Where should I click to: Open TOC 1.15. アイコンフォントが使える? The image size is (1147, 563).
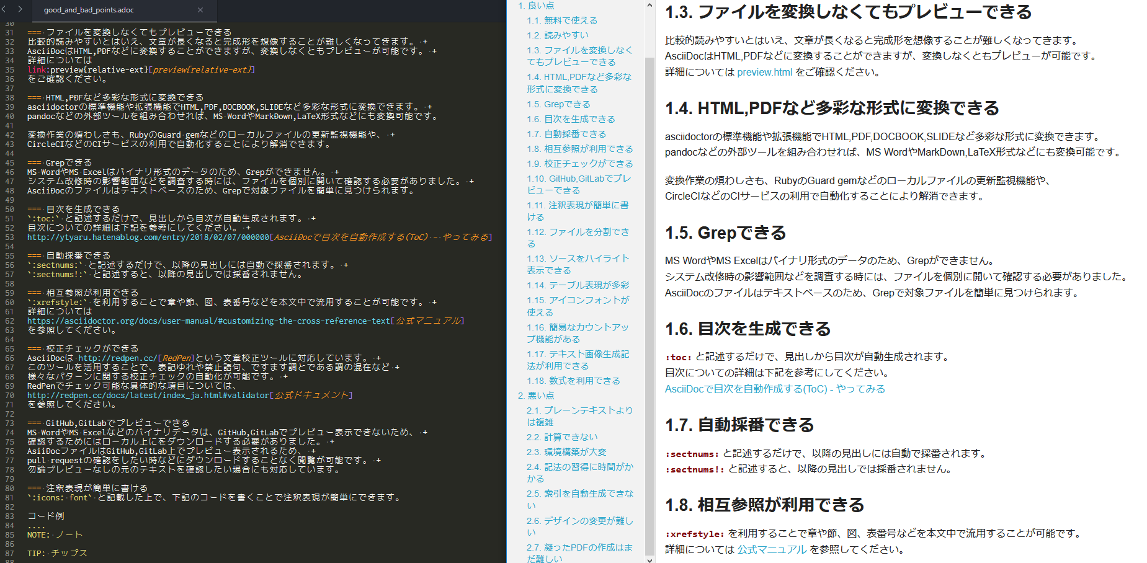tap(578, 306)
